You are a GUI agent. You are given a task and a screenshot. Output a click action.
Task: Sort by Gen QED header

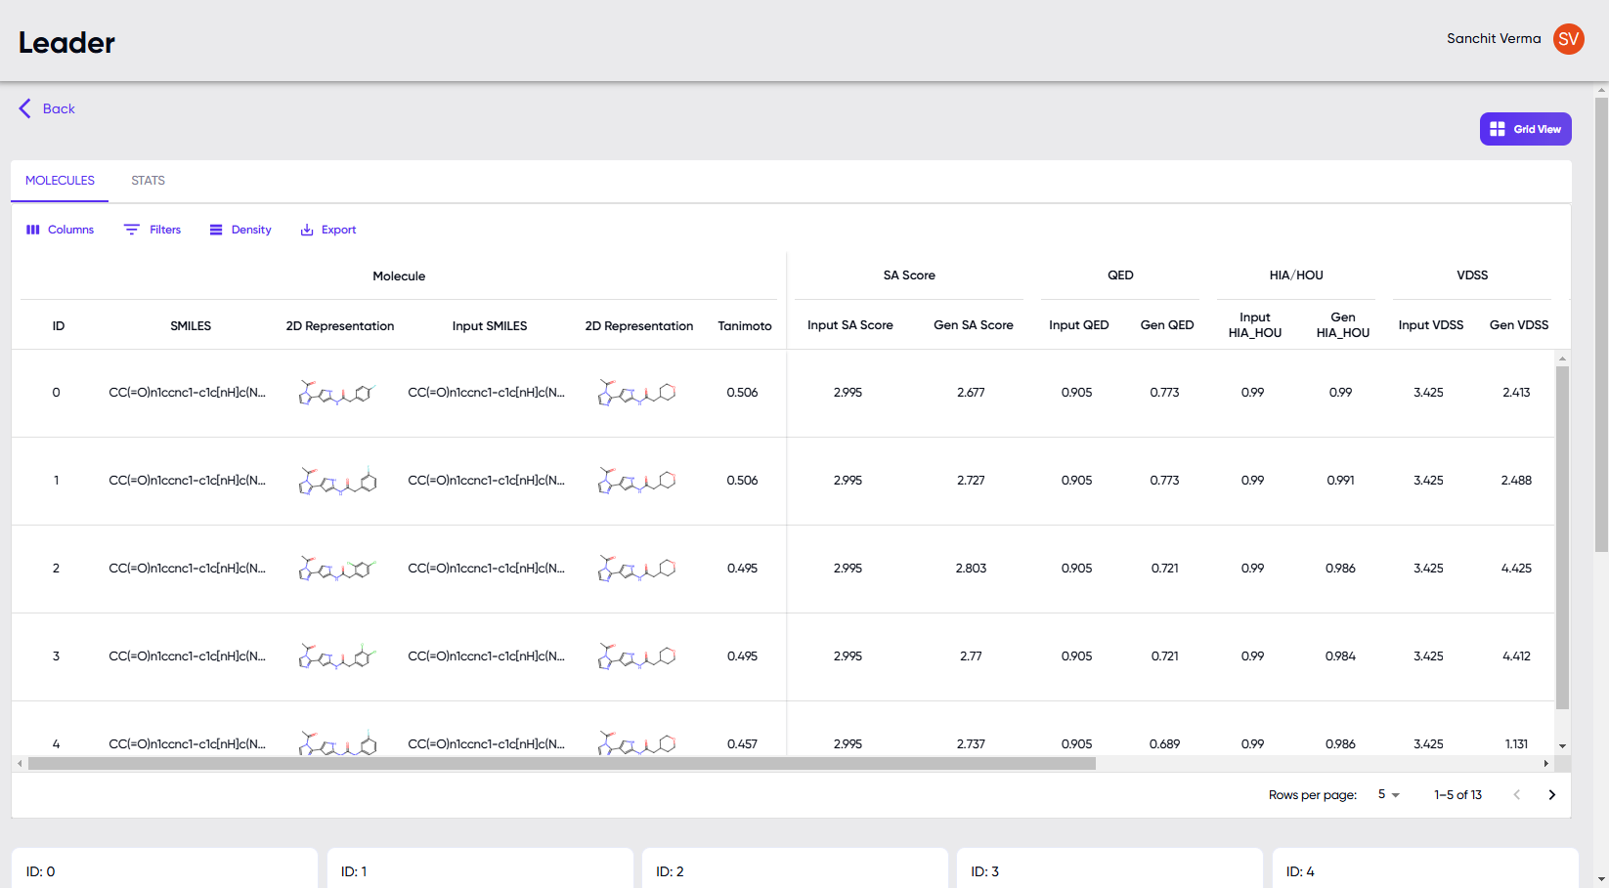(1167, 324)
